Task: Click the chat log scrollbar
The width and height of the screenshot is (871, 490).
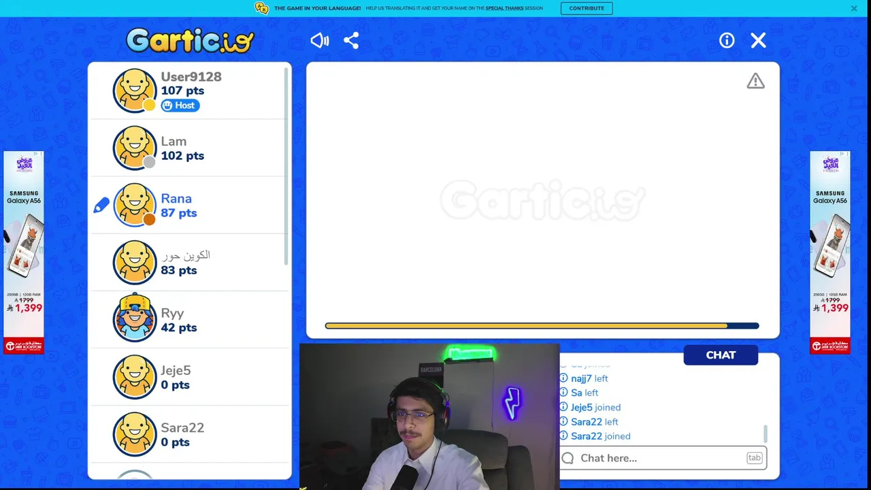Action: click(766, 433)
